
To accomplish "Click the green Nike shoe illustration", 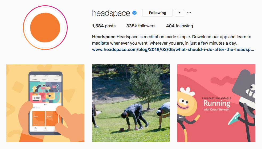I will [x=234, y=118].
